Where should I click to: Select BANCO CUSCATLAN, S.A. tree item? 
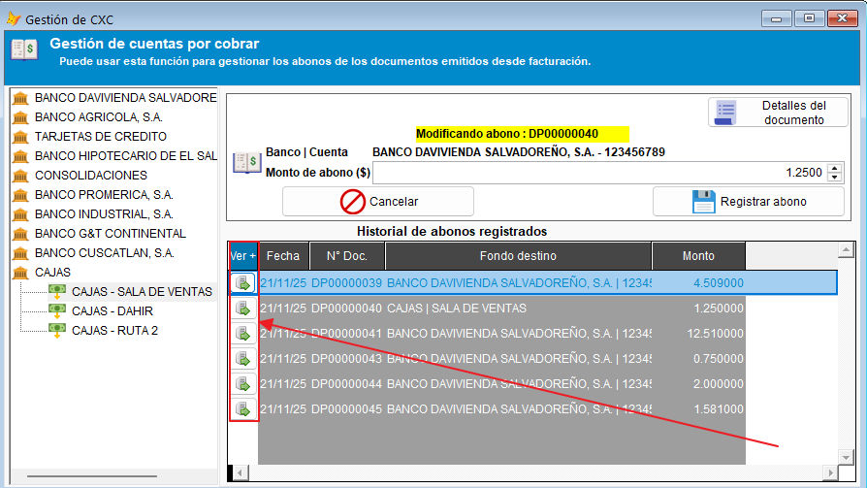[x=105, y=253]
